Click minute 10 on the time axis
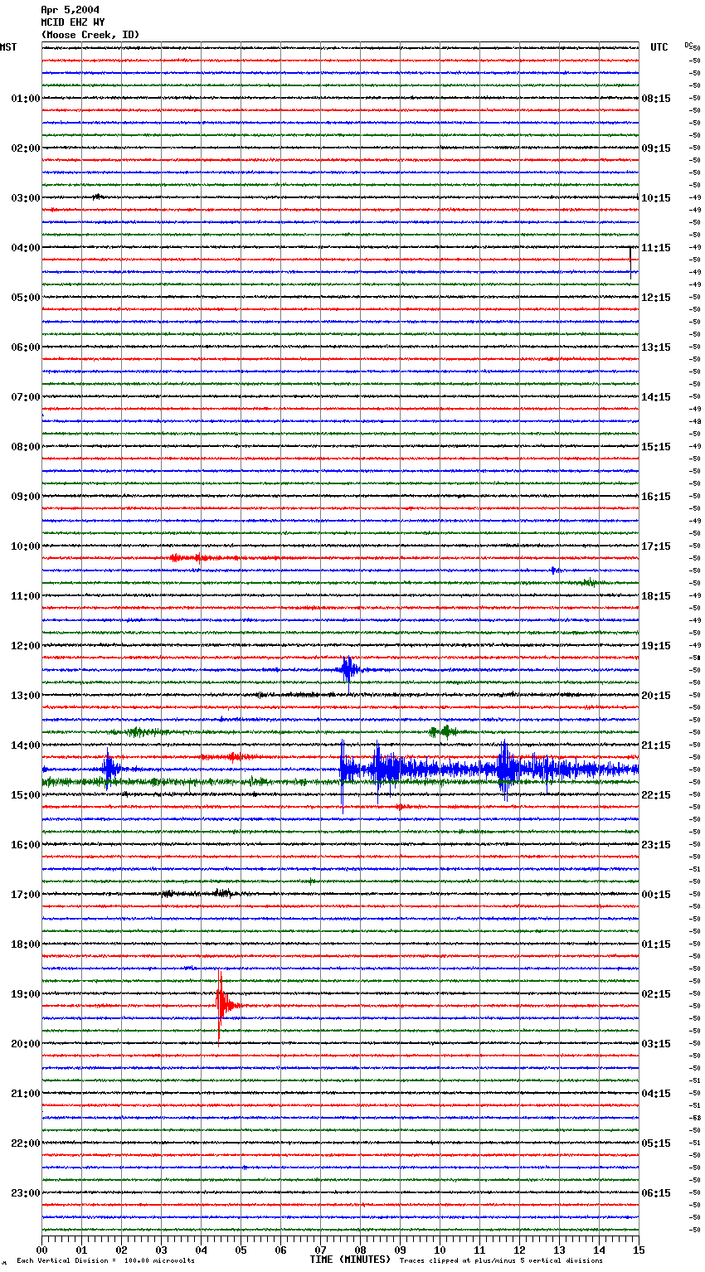The width and height of the screenshot is (705, 1272). click(x=440, y=1250)
